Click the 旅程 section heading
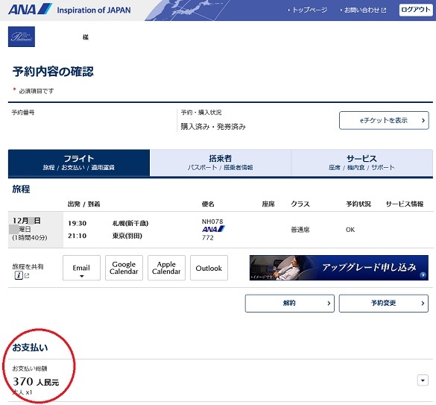Screen dimensions: 436x405 (x=21, y=189)
